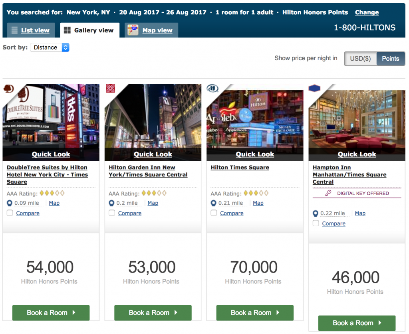This screenshot has height=334, width=409.
Task: Check Compare for Hampton Inn Manhattan
Action: coord(316,223)
